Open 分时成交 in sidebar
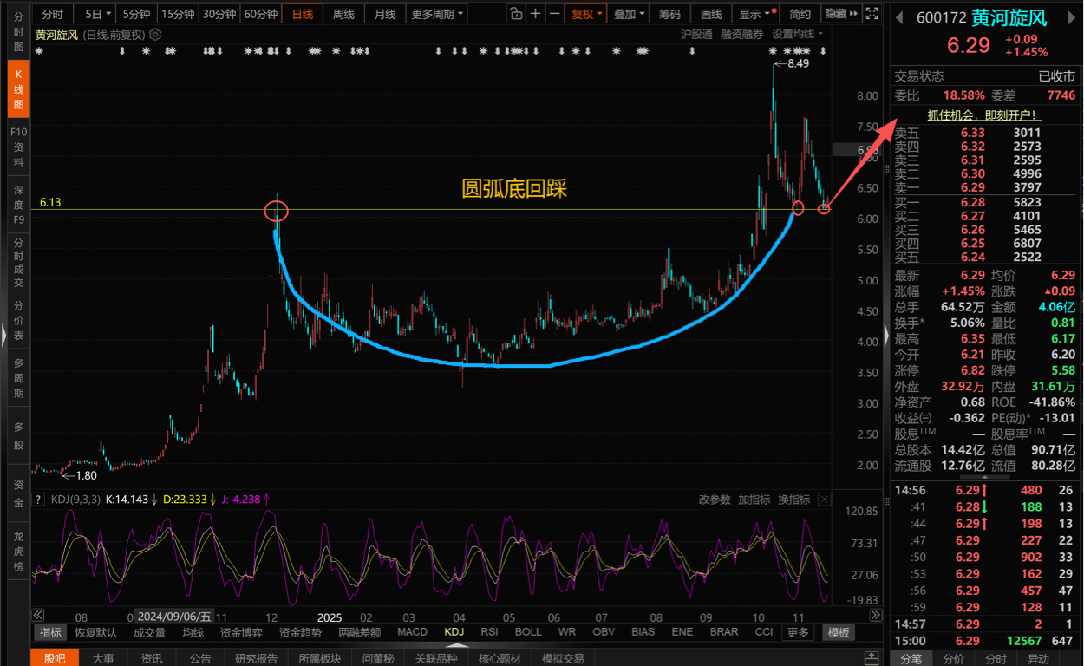 (x=18, y=263)
